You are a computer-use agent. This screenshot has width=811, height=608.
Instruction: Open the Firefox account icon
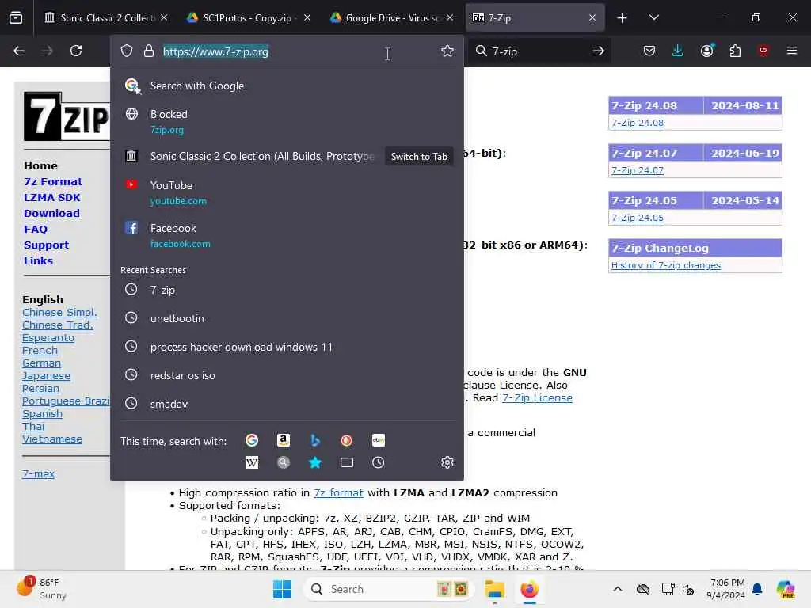click(707, 51)
